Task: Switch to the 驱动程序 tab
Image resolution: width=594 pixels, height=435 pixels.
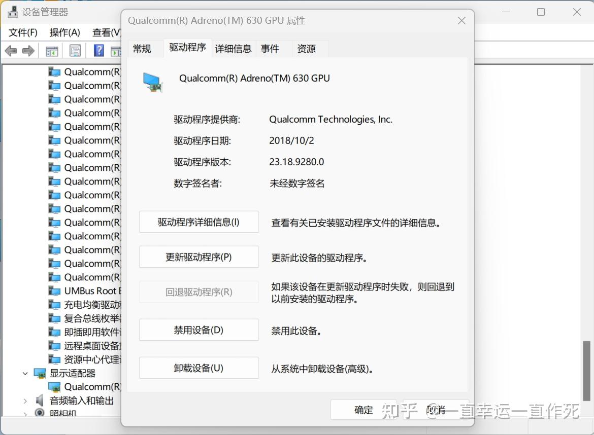Action: 187,48
